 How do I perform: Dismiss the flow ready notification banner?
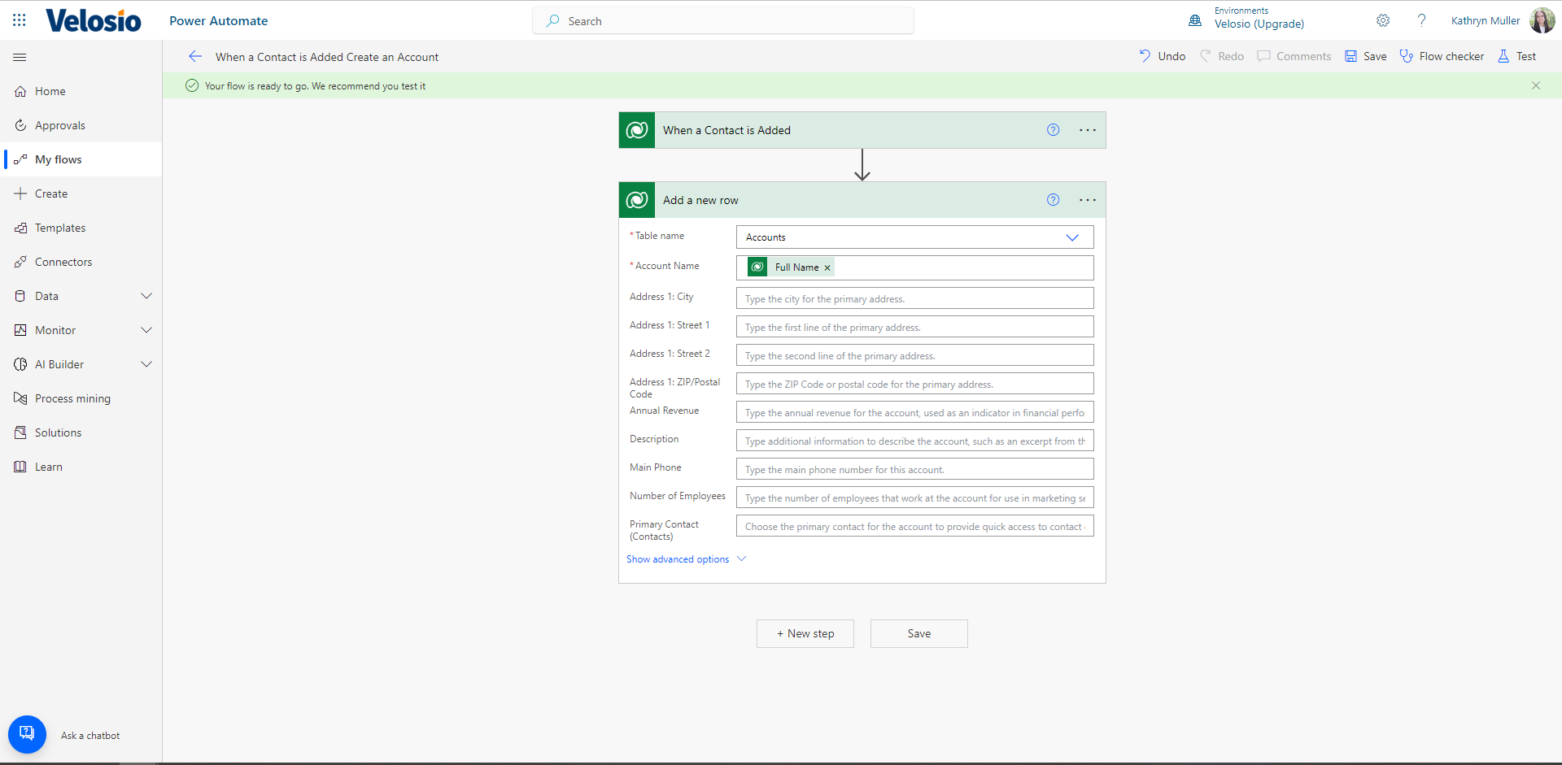(x=1535, y=85)
